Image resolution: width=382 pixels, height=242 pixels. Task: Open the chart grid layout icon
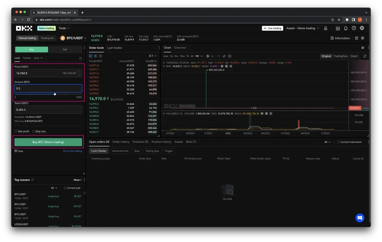363,48
